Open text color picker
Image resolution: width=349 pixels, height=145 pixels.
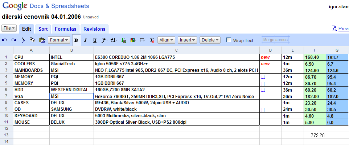124,40
